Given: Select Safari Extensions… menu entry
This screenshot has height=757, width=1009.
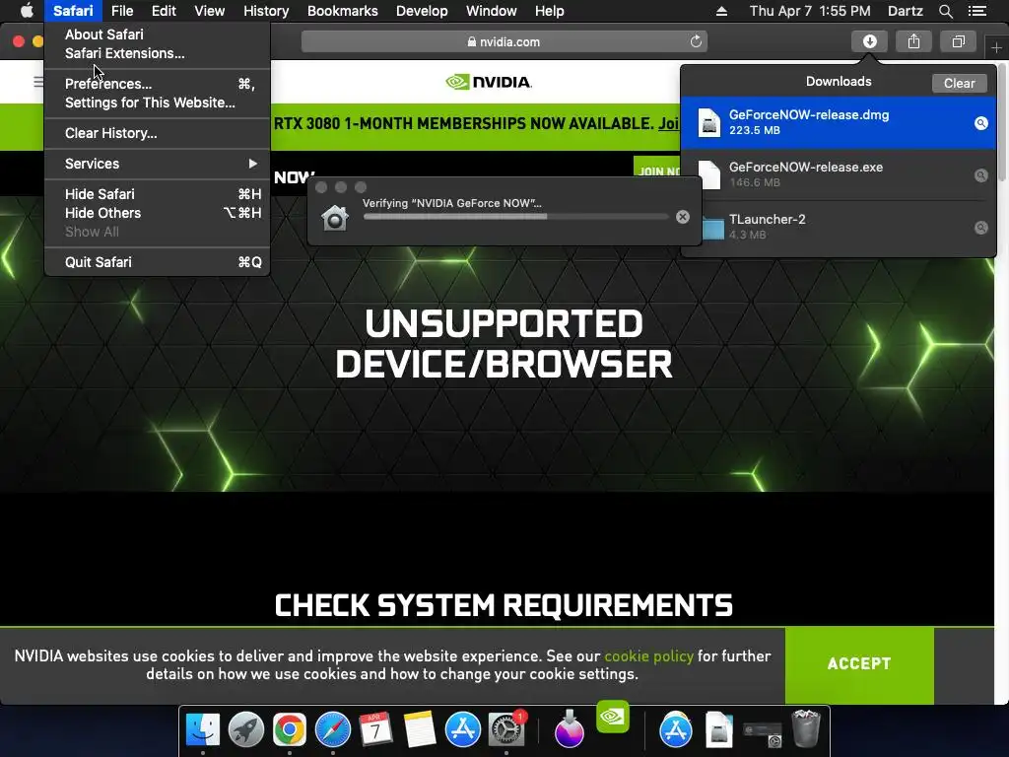Looking at the screenshot, I should coord(157,53).
